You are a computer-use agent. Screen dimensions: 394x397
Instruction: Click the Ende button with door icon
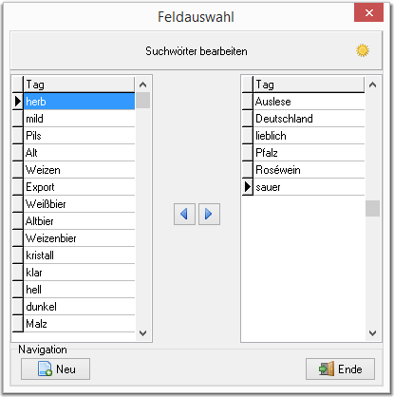pyautogui.click(x=340, y=369)
